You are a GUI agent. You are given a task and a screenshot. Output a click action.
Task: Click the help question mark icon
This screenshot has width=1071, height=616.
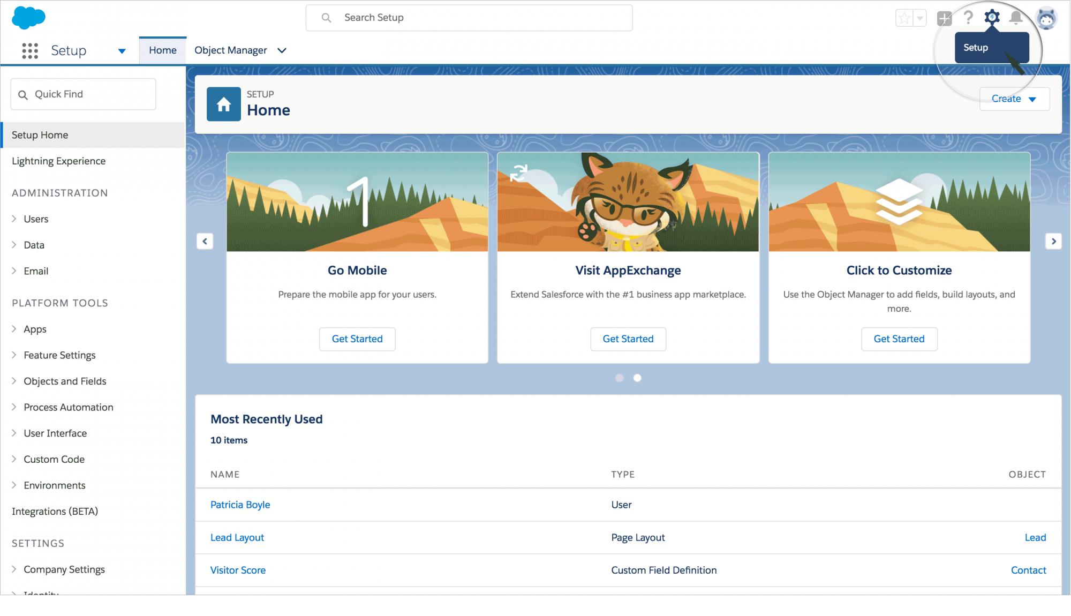[x=968, y=18]
